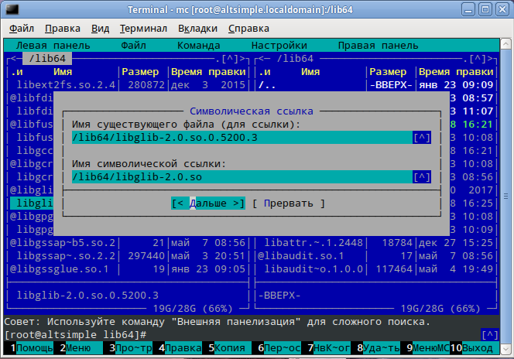Open history dropdown for symlink name field

[x=422, y=177]
